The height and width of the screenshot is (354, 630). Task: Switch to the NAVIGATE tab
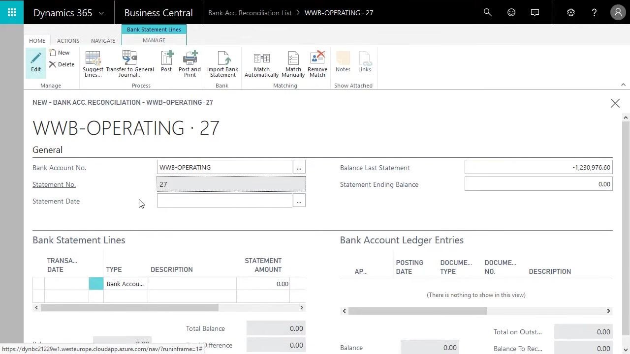(103, 41)
